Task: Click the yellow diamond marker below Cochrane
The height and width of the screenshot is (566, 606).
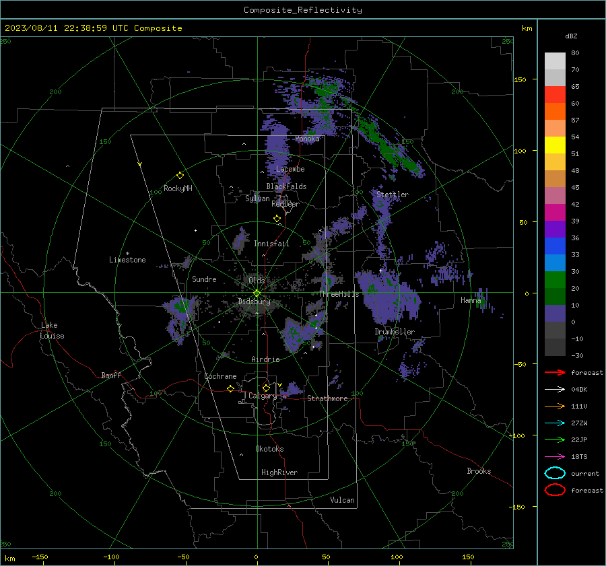Action: (x=231, y=388)
